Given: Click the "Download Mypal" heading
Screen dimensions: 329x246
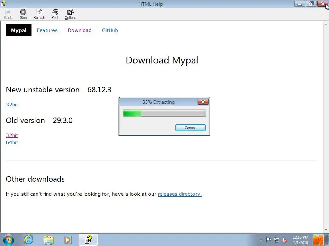Looking at the screenshot, I should pyautogui.click(x=162, y=60).
